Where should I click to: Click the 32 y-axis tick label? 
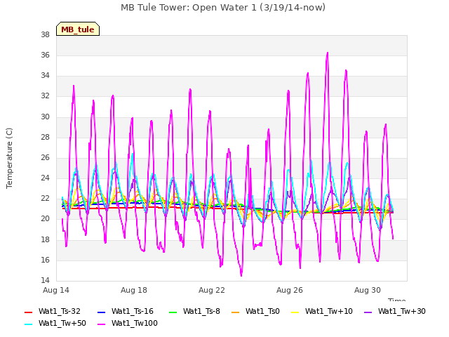pyautogui.click(x=45, y=96)
